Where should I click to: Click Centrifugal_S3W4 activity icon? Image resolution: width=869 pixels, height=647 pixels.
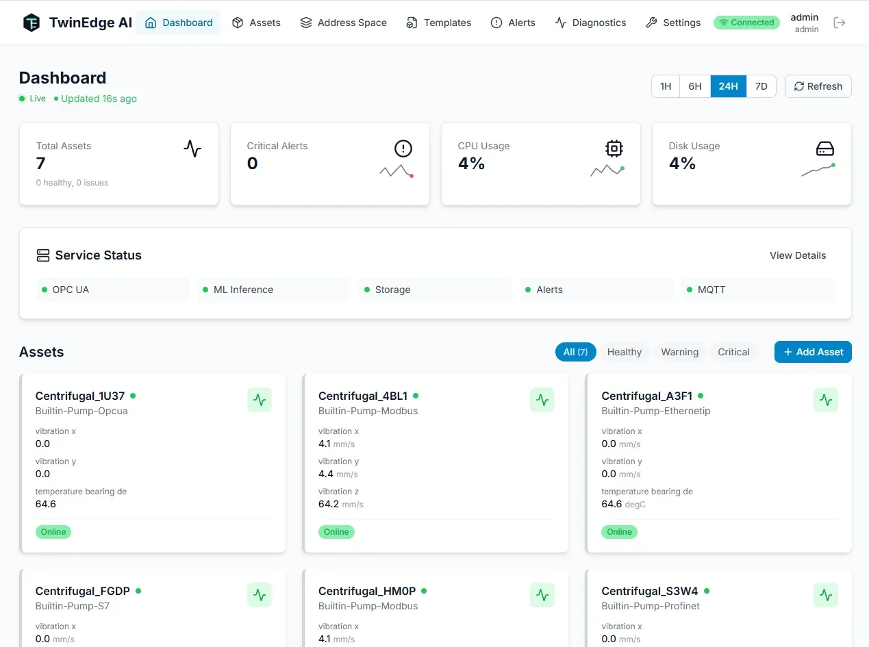point(826,595)
